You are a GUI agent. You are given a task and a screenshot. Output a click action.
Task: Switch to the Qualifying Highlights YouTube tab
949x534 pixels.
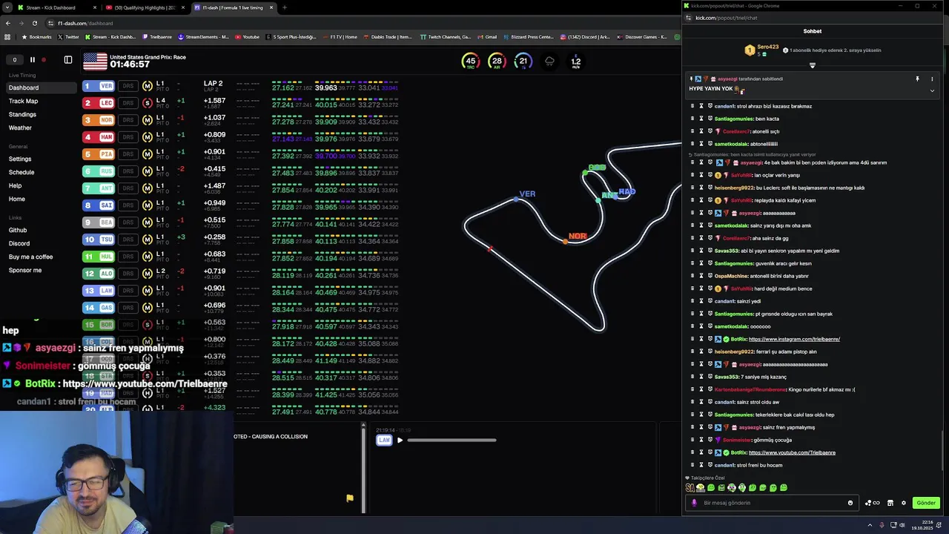point(145,7)
